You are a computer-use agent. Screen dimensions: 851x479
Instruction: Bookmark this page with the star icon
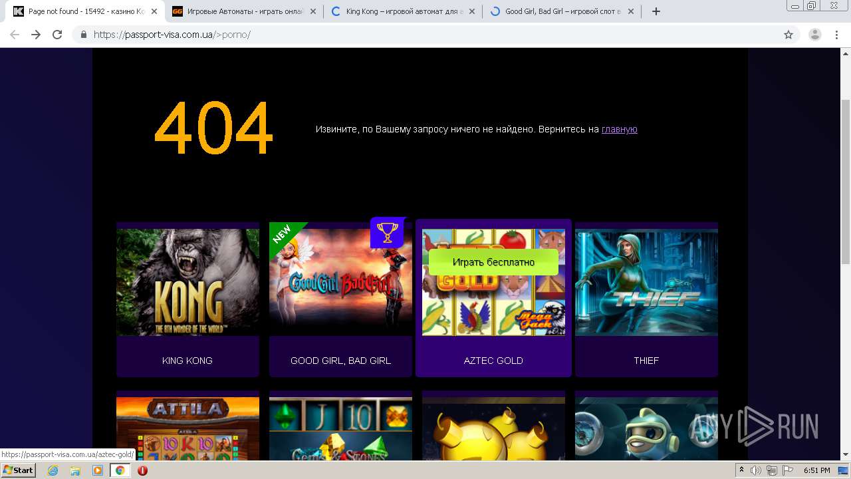pyautogui.click(x=789, y=35)
